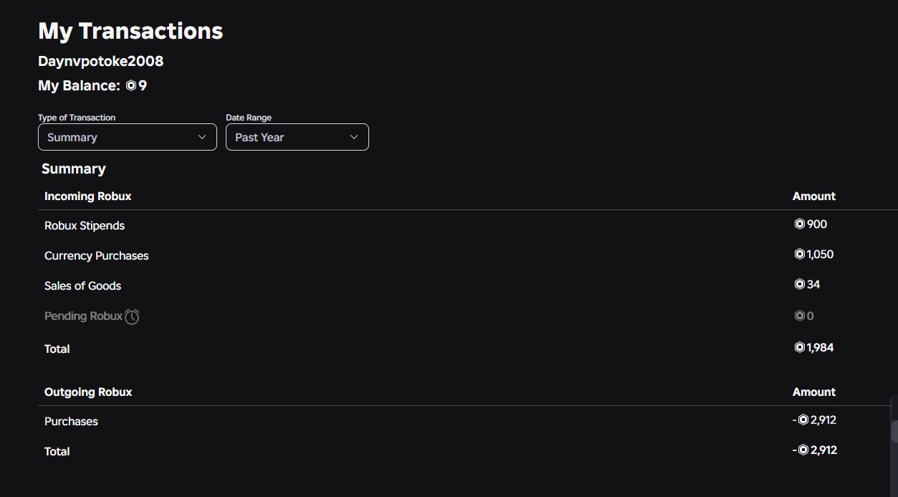Open the Date Range Past Year dropdown

(x=297, y=137)
